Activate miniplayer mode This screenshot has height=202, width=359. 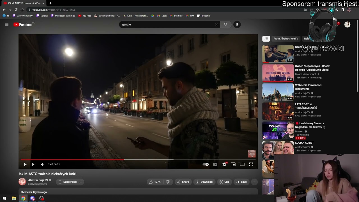[233, 164]
